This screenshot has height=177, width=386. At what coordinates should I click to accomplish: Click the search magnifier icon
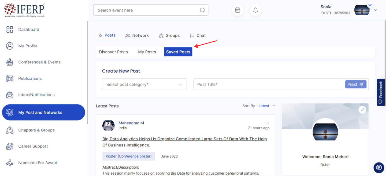pyautogui.click(x=202, y=10)
